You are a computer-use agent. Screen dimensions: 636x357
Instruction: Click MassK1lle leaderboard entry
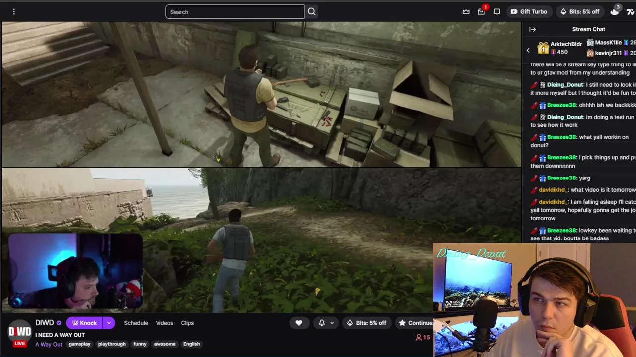610,43
